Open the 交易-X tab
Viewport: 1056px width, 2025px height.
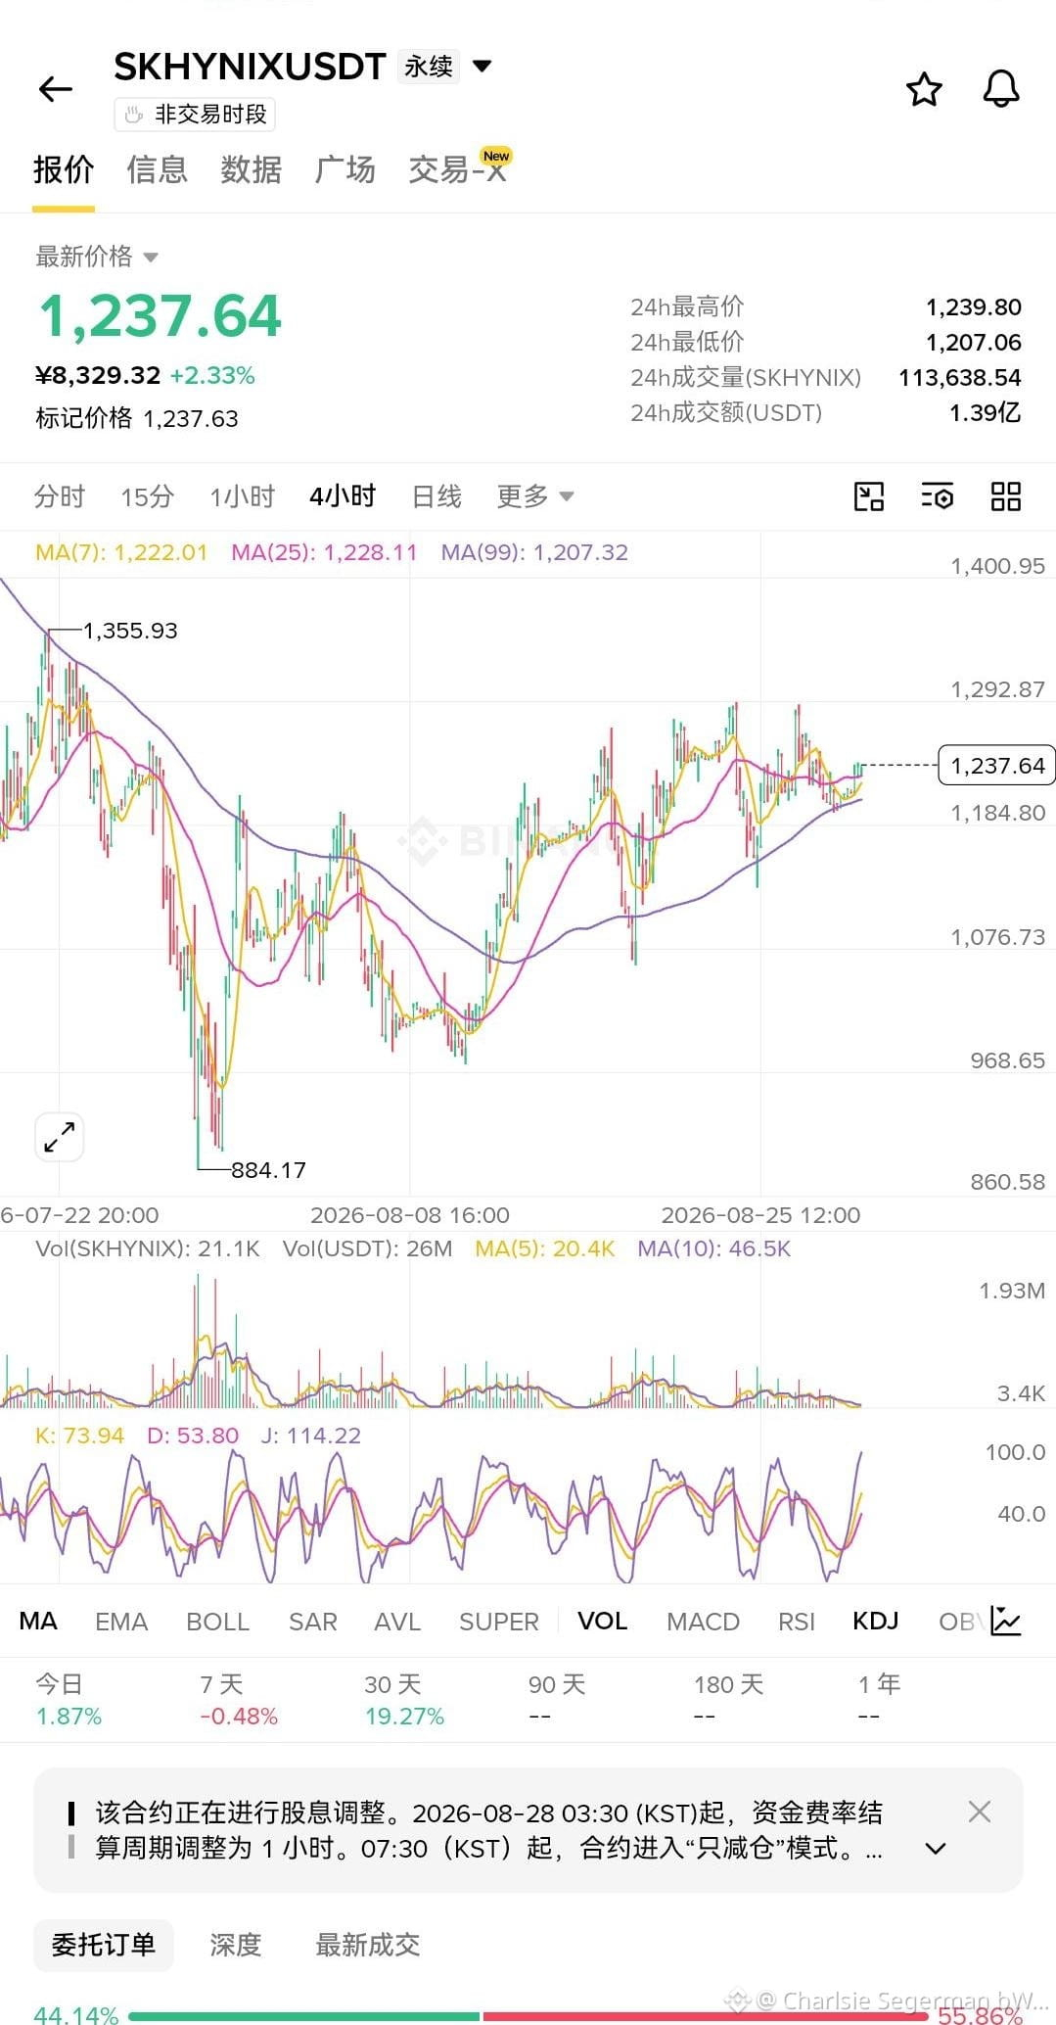pyautogui.click(x=457, y=169)
